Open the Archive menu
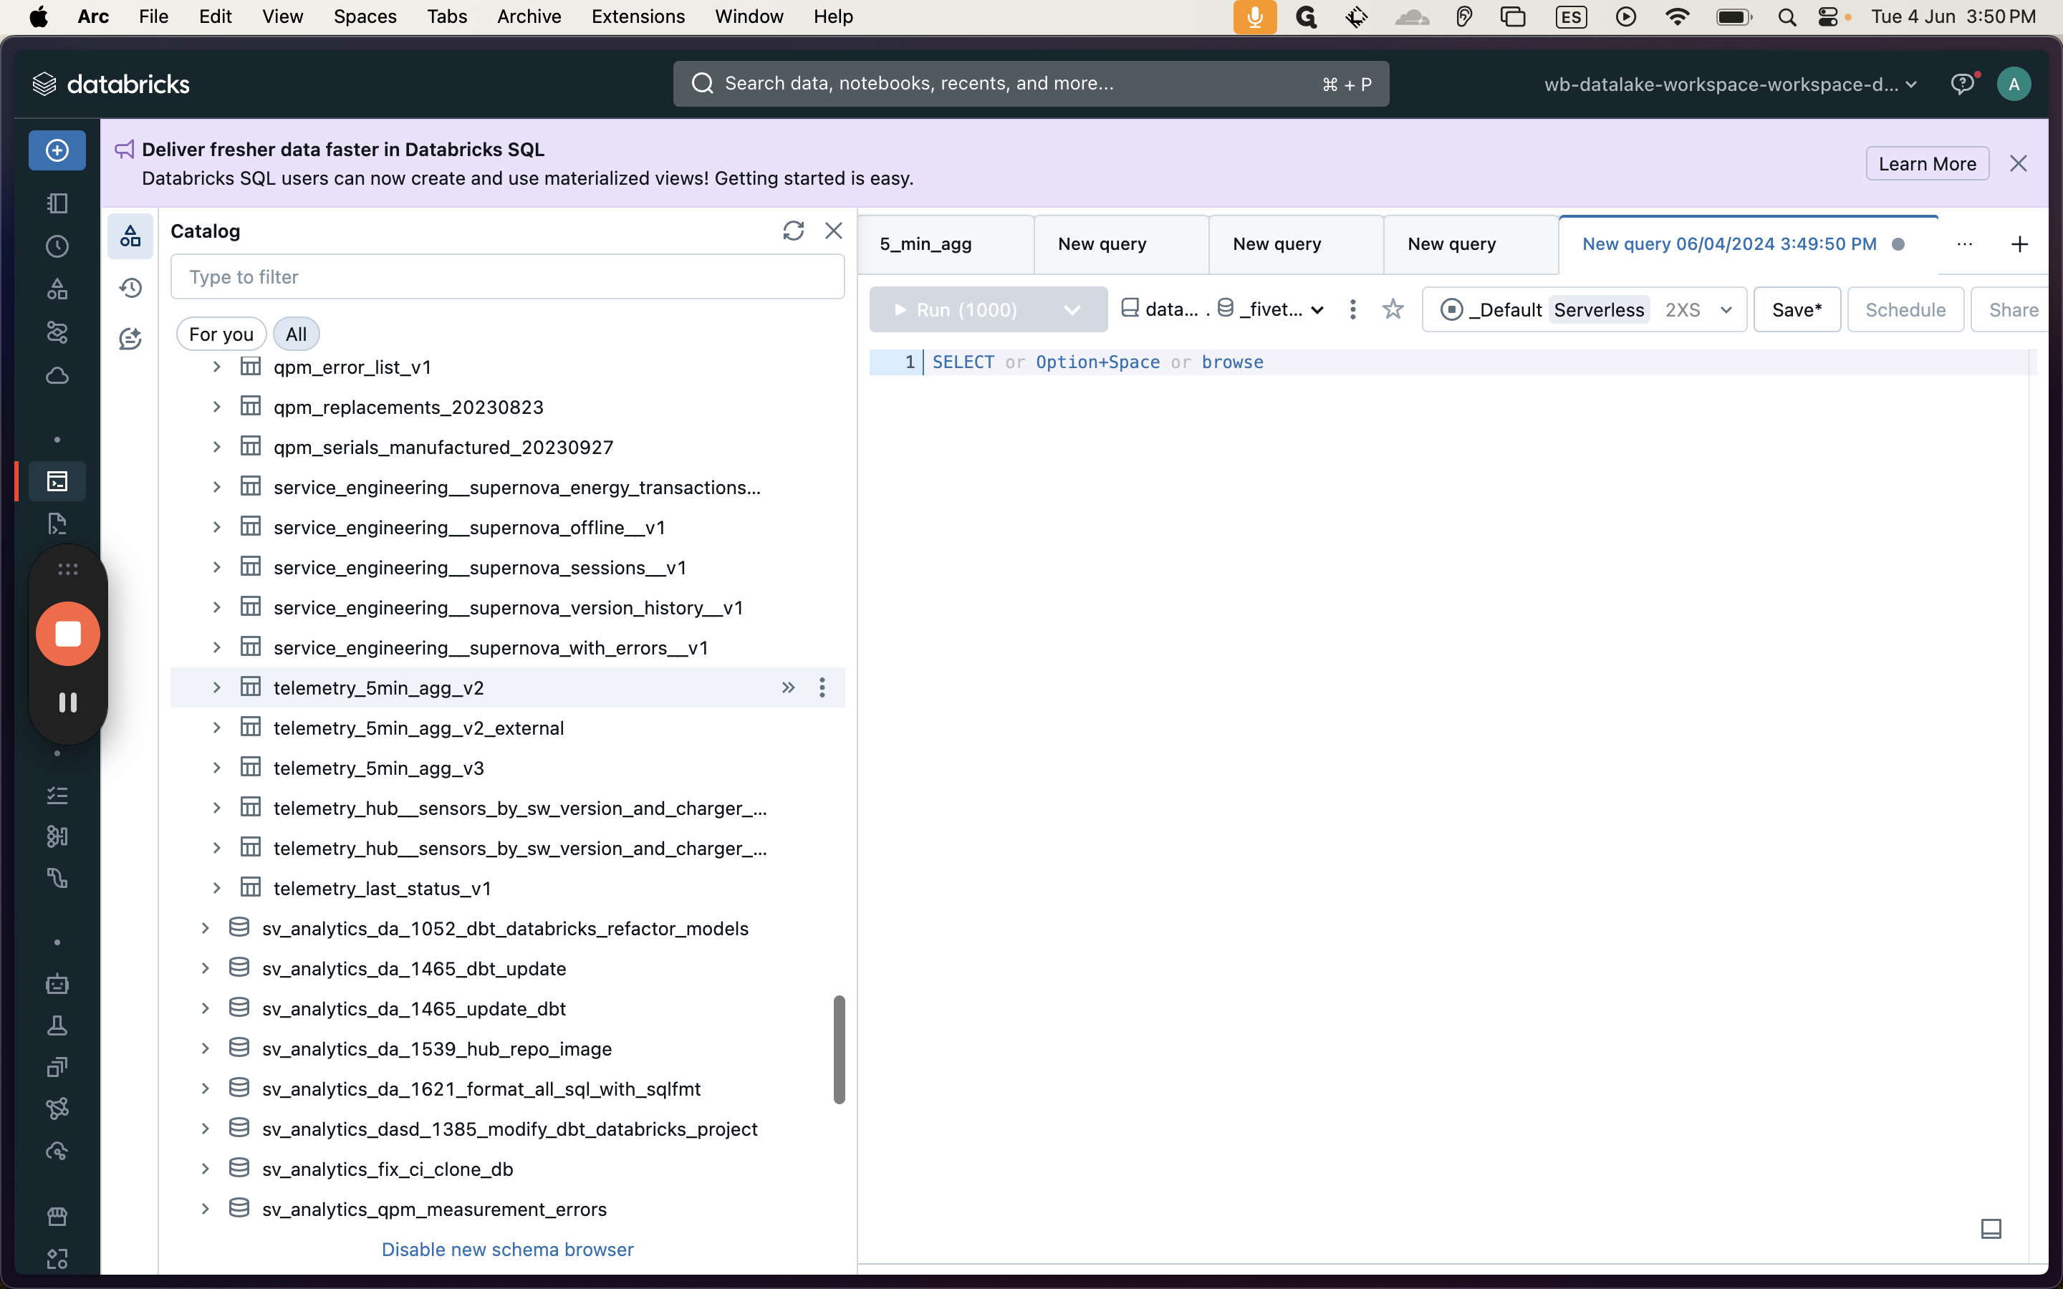The image size is (2063, 1289). click(x=529, y=17)
